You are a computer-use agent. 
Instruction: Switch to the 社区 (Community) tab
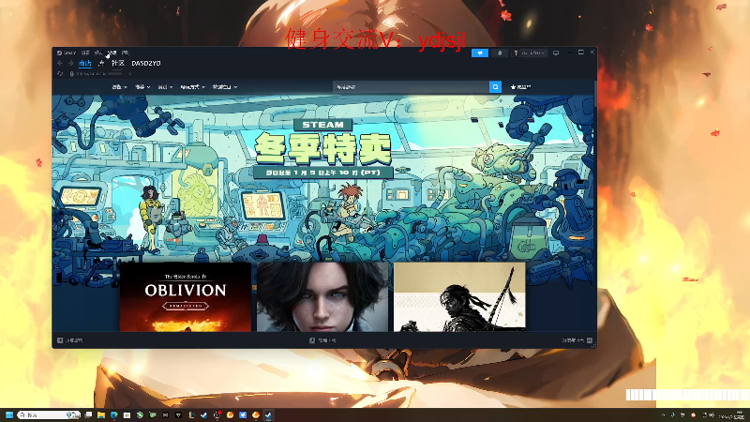(118, 63)
